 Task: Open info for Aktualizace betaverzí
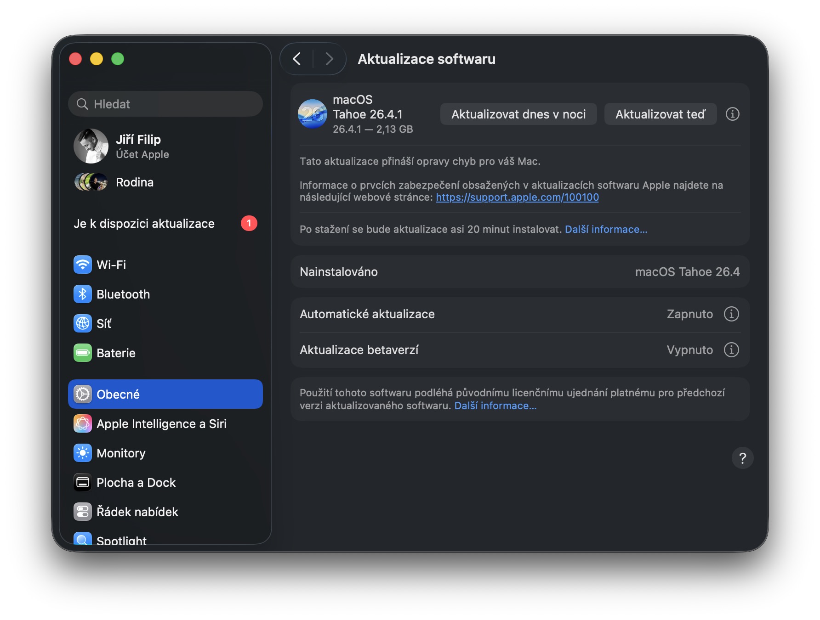[x=731, y=350]
